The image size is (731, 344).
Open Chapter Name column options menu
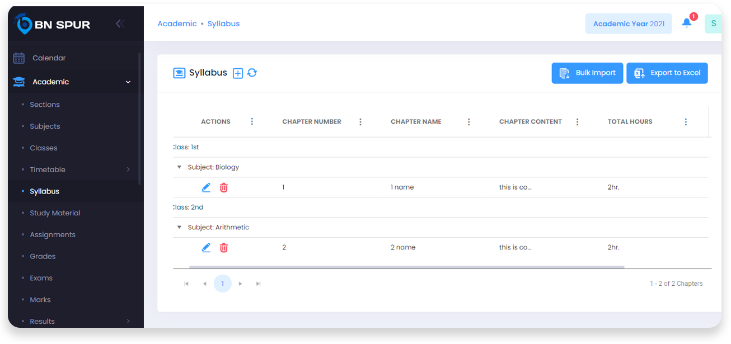[x=469, y=122]
